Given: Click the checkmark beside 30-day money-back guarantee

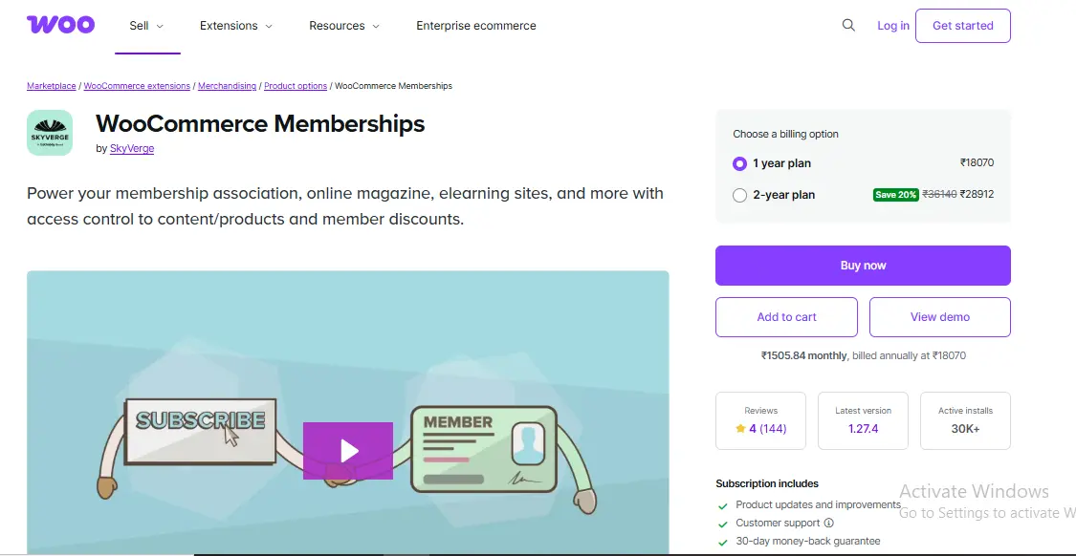Looking at the screenshot, I should click(724, 541).
